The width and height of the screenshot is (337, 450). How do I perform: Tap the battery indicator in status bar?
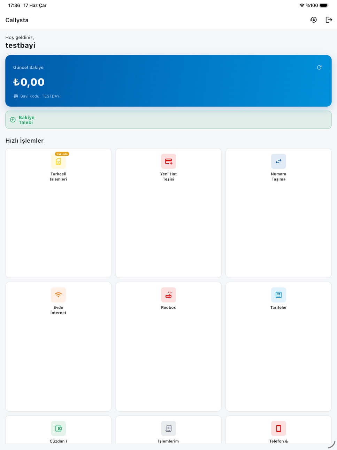pyautogui.click(x=324, y=5)
